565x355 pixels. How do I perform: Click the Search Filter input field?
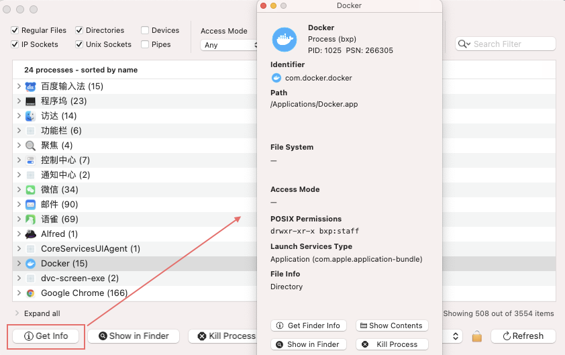505,44
